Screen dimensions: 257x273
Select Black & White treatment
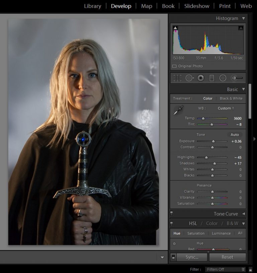231,98
